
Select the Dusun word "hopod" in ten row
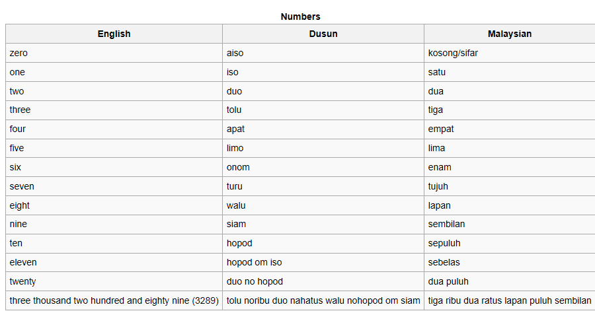pyautogui.click(x=239, y=243)
